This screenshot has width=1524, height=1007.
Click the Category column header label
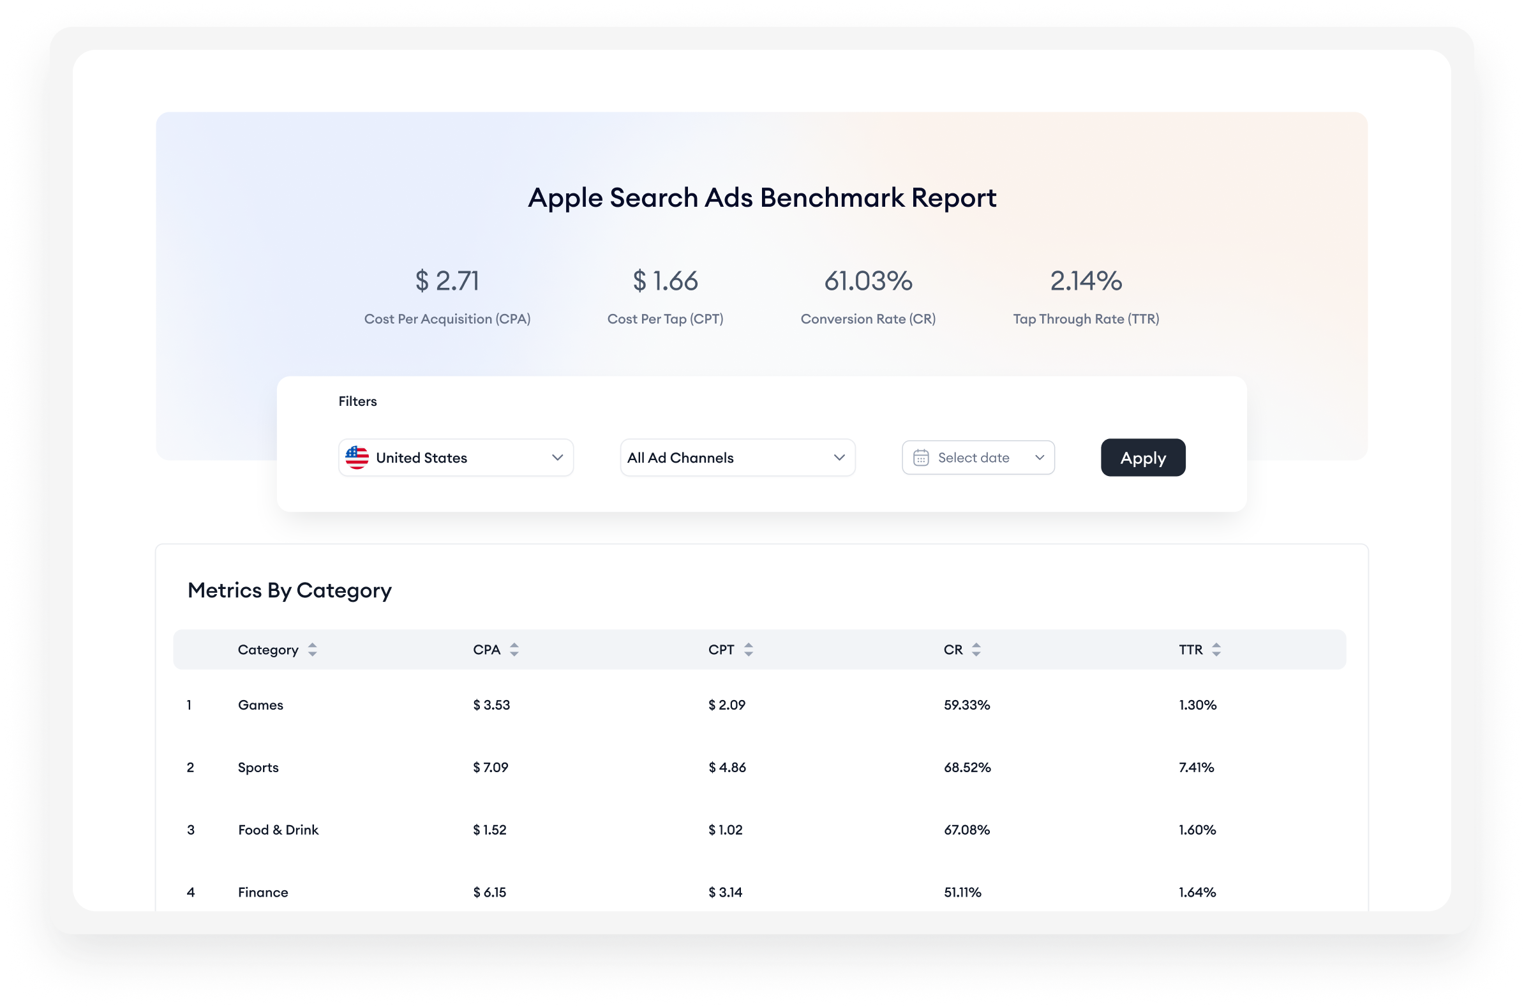tap(268, 649)
